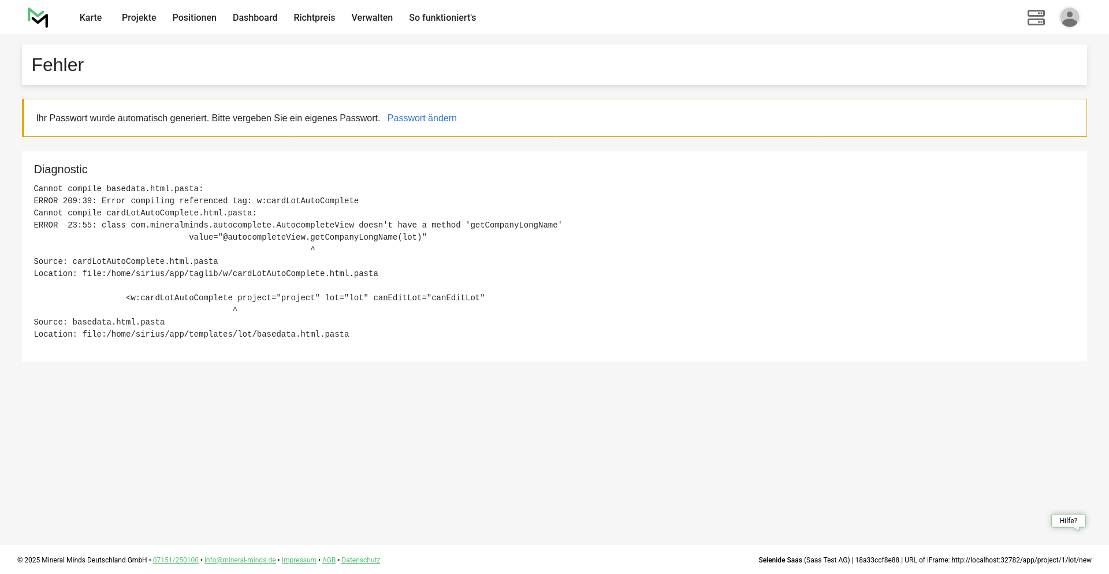Click the iFrame URL text in footer

[1021, 560]
